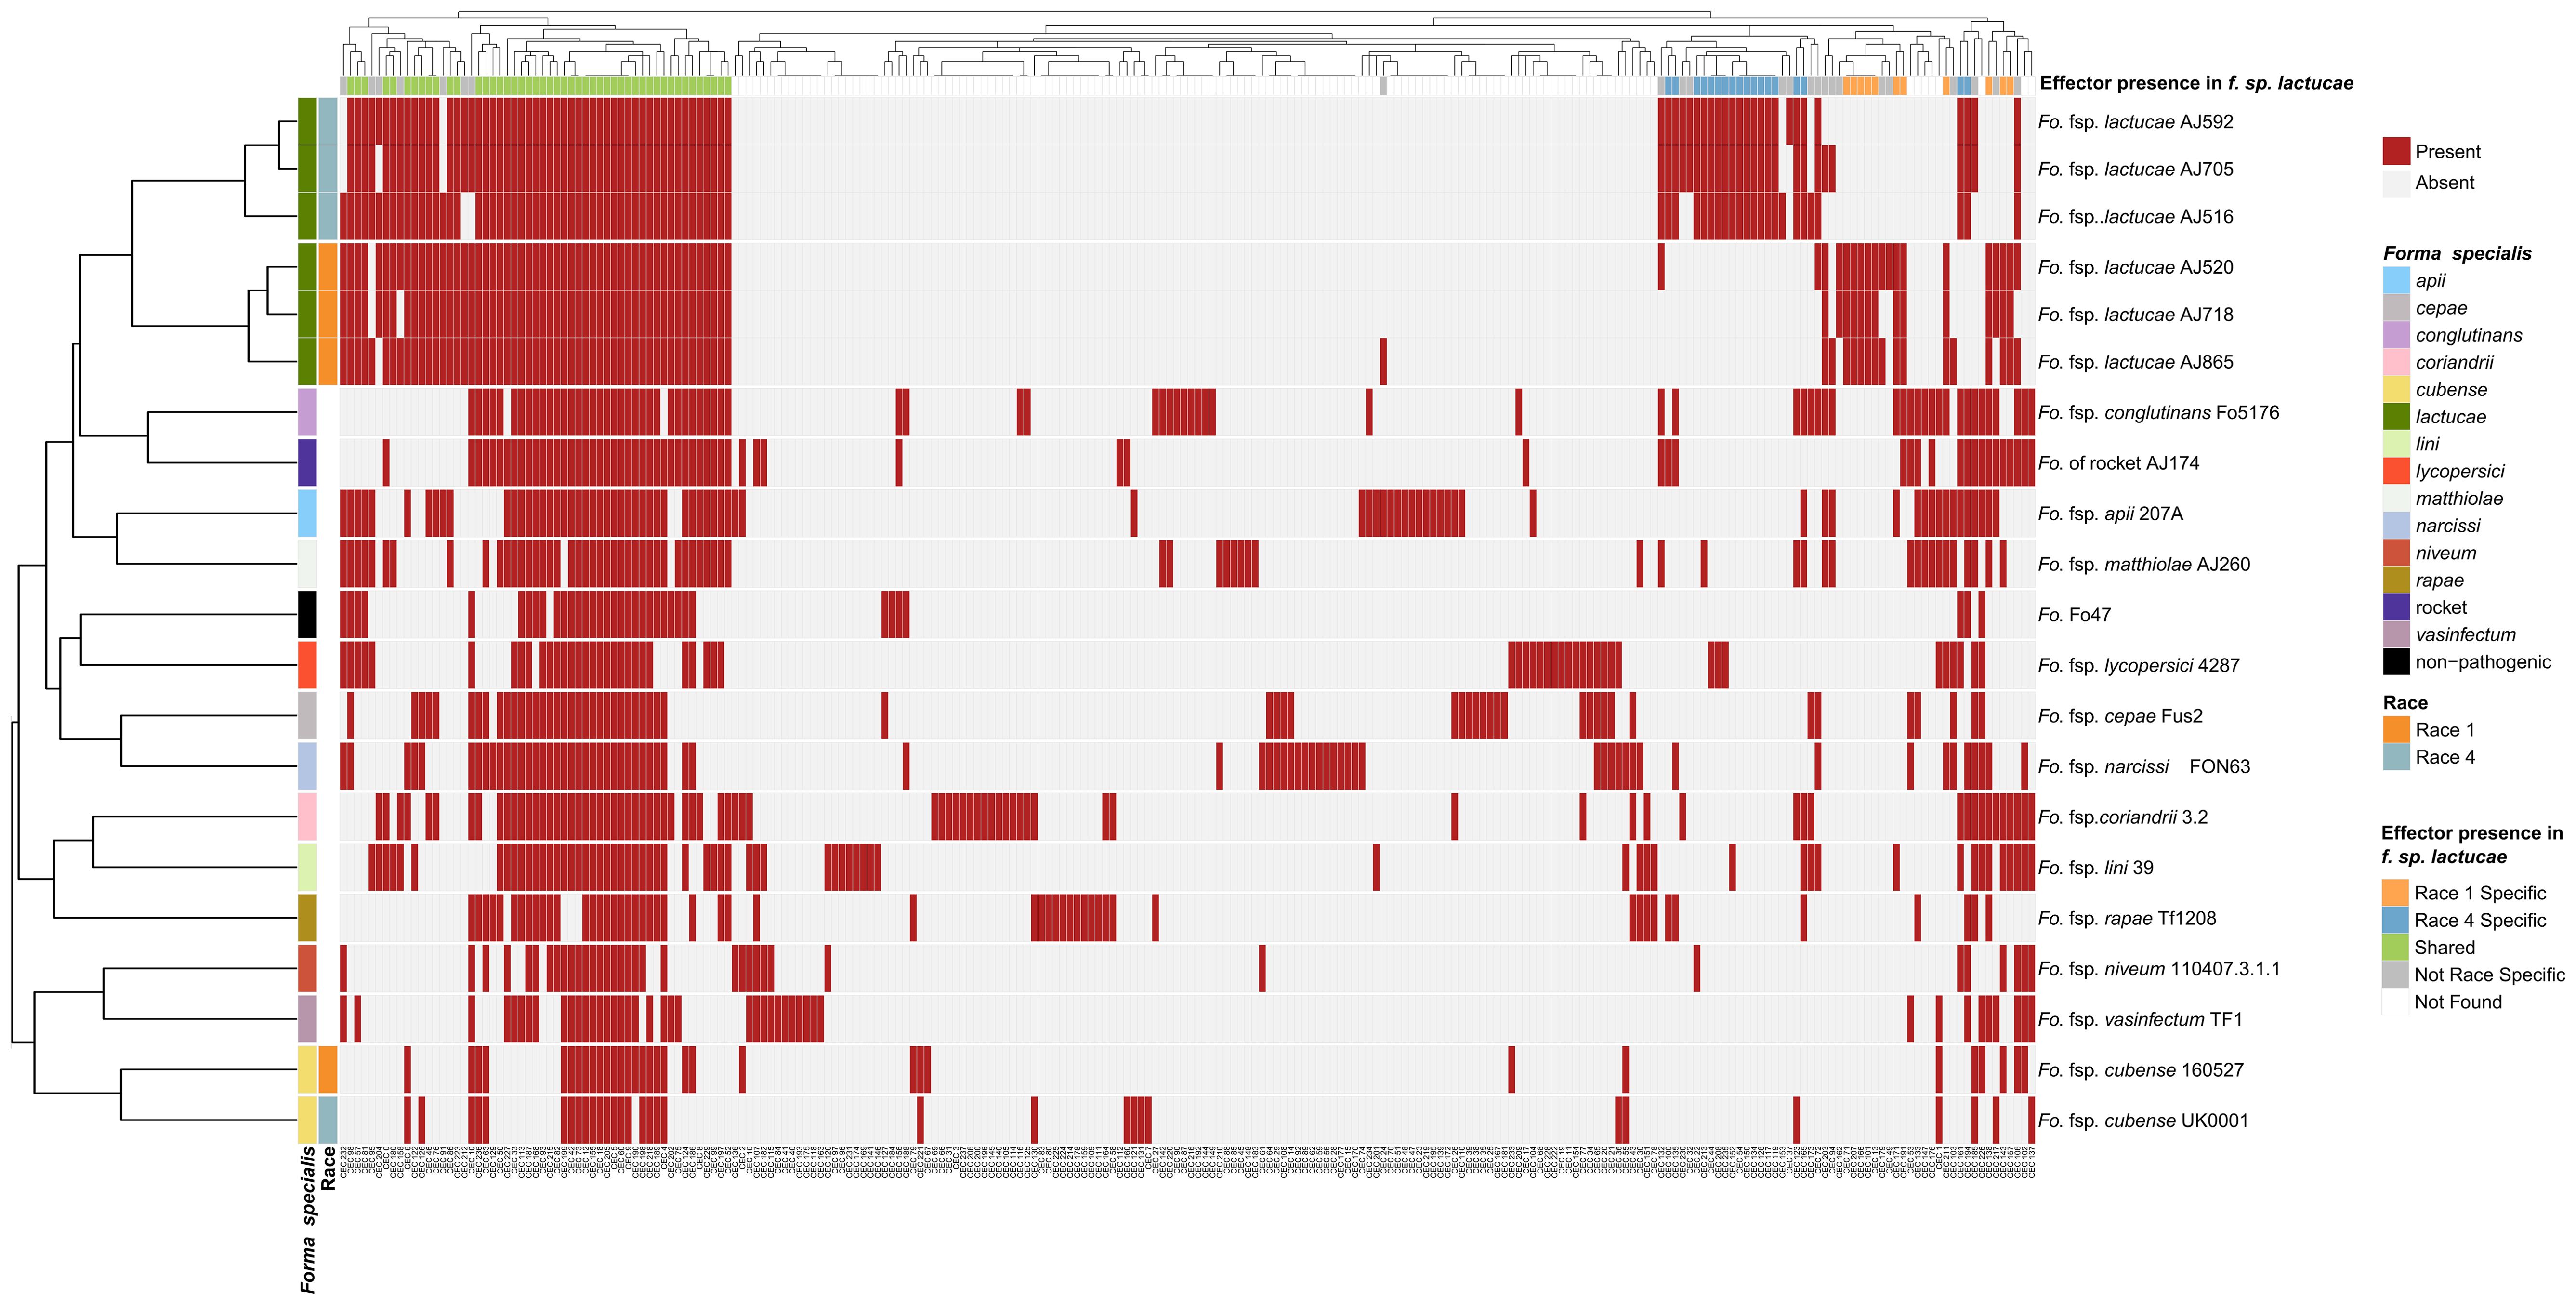
Task: Click the Race 1 Specific legend swatch
Action: point(2395,893)
